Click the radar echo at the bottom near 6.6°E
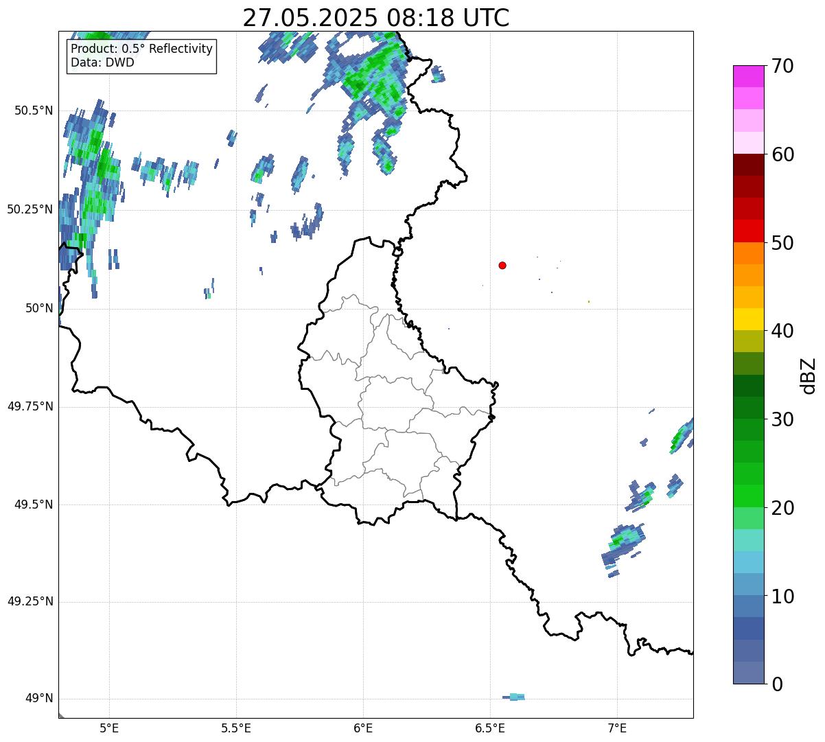825x742 pixels. 514,697
